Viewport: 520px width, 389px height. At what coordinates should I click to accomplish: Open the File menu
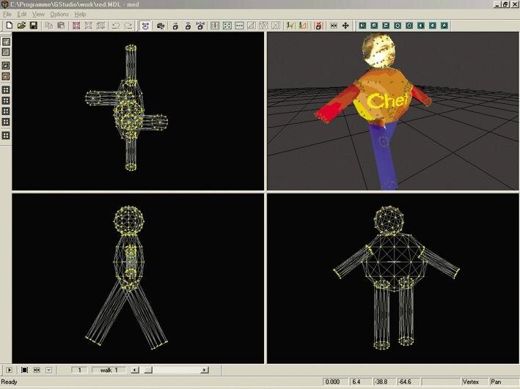coord(7,14)
